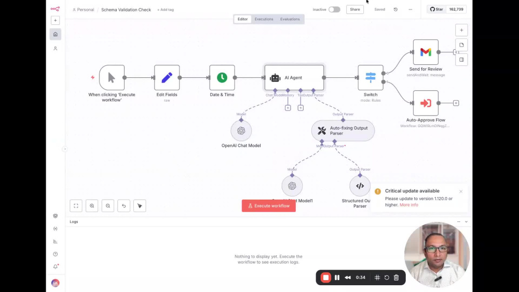Click the n8n logo icon

coord(55,9)
